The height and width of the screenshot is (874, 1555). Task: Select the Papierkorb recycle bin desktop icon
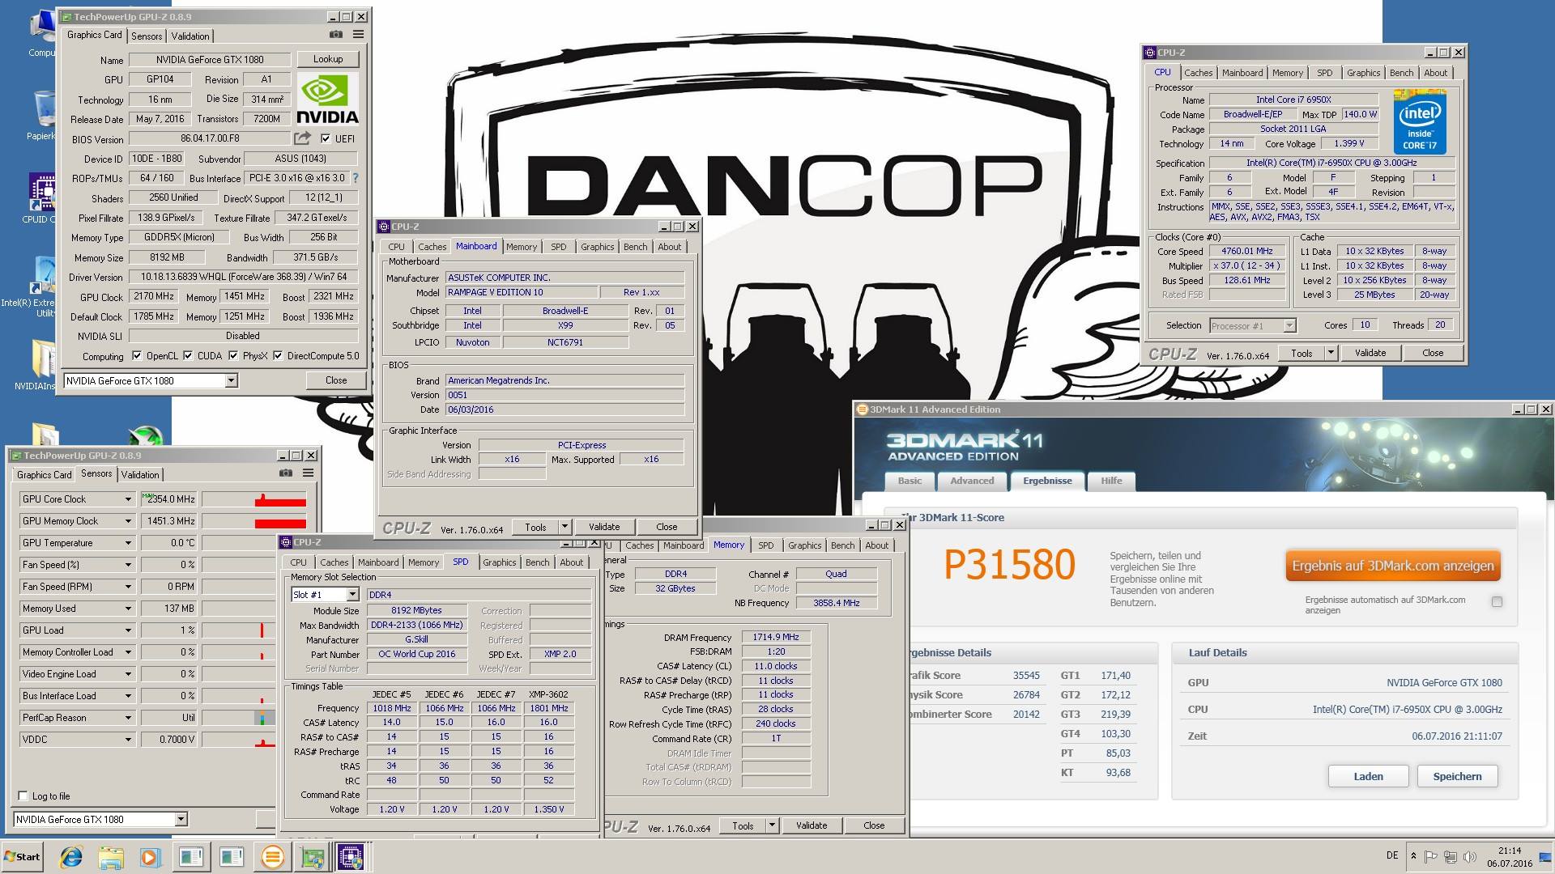[42, 115]
